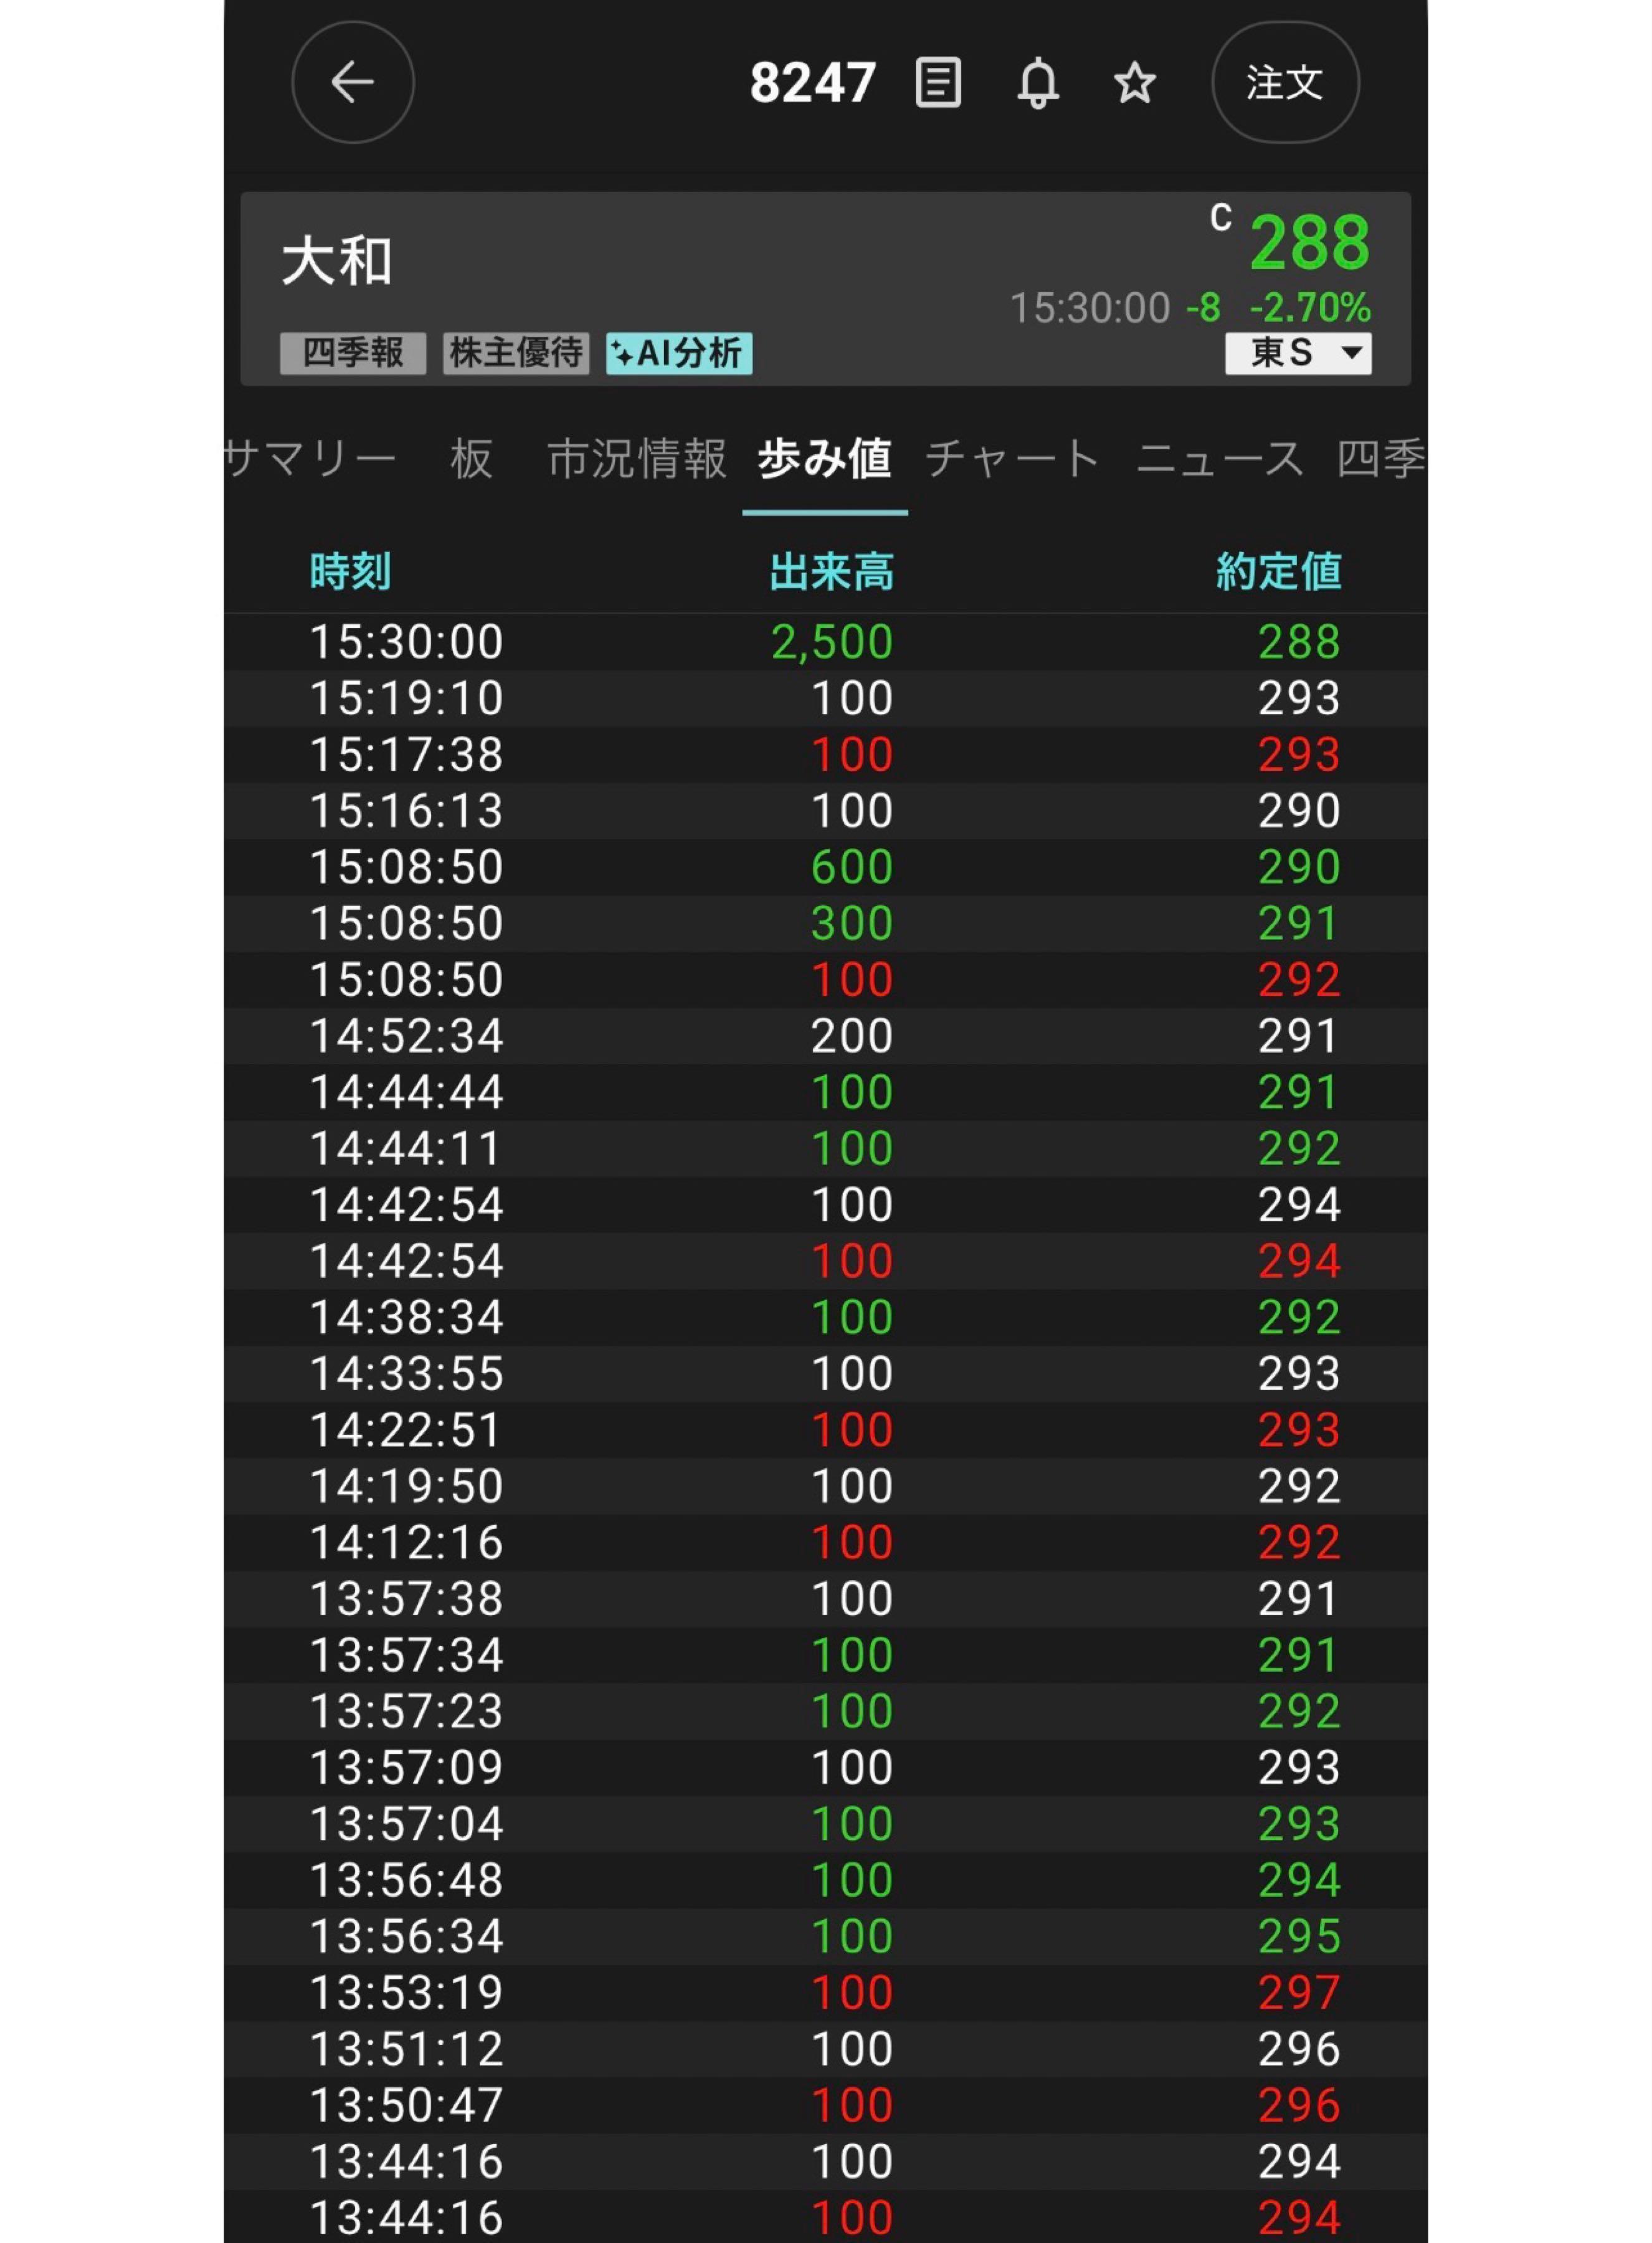Screen dimensions: 1652x2243
Task: Select the 13:57:34 trade row
Action: [826, 1655]
